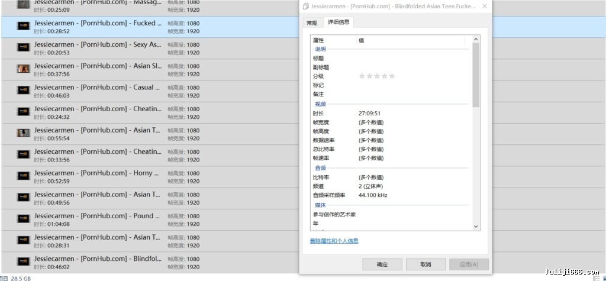Set 分级 rating to five stars
606x281 pixels.
tap(392, 76)
